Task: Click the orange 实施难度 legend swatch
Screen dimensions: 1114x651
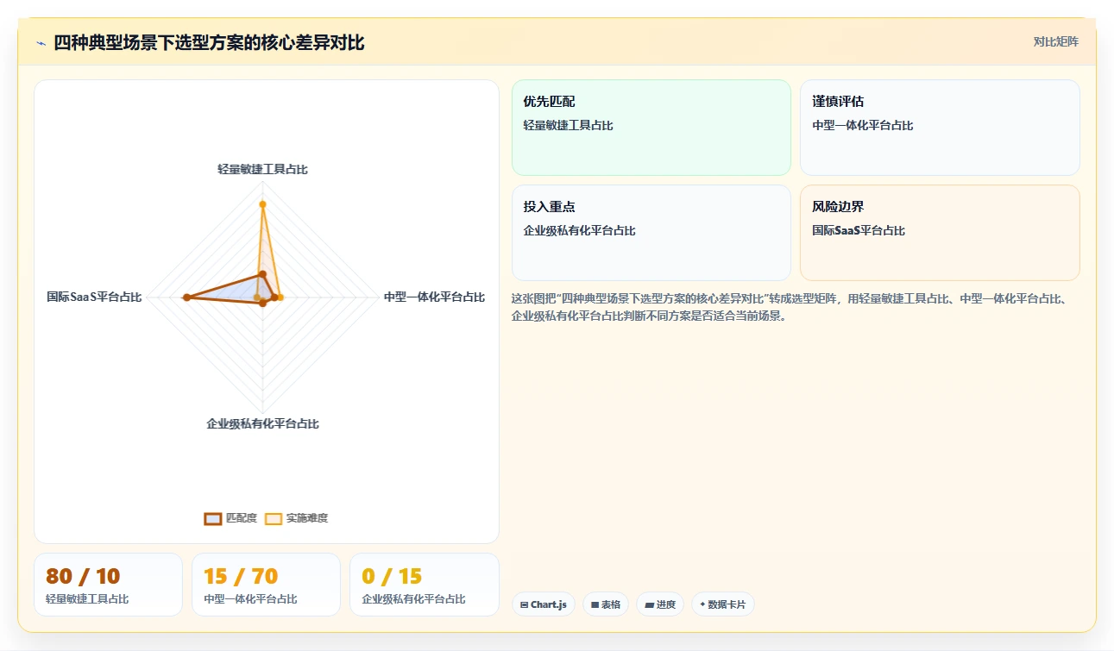Action: pyautogui.click(x=273, y=518)
